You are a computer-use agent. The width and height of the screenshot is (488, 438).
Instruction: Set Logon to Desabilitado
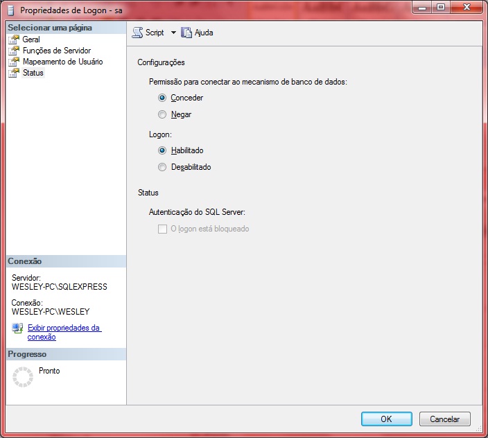(162, 167)
